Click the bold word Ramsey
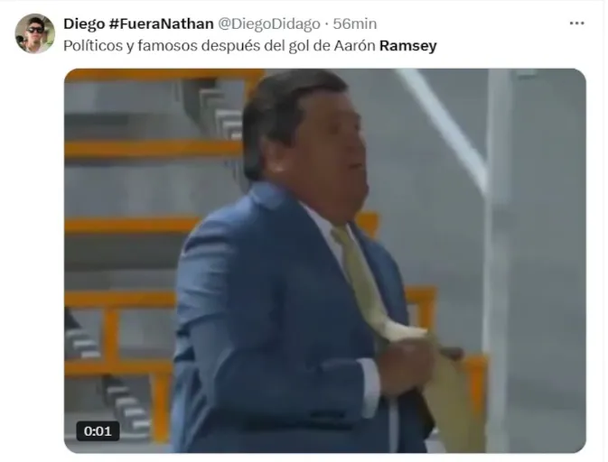Screen dimensions: 608x462 coord(408,46)
